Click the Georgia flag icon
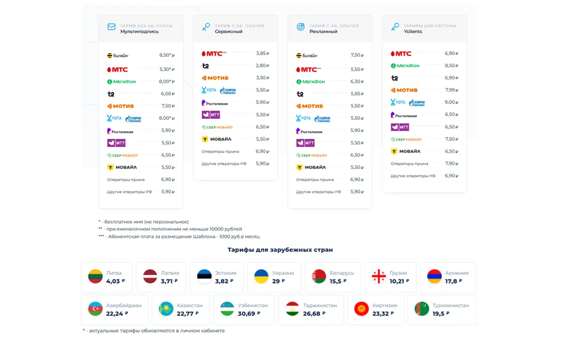Image resolution: width=580 pixels, height=348 pixels. [378, 277]
